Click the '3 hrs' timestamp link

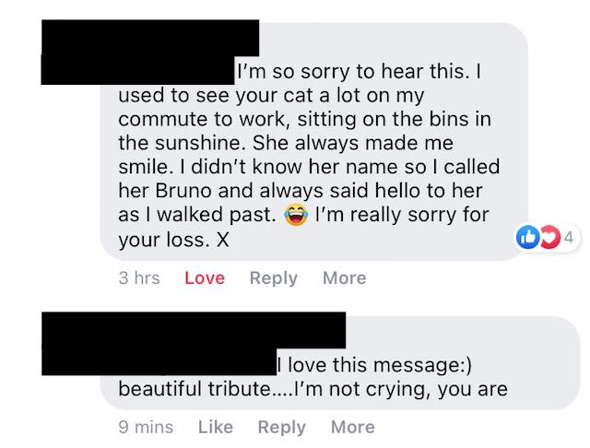(139, 278)
